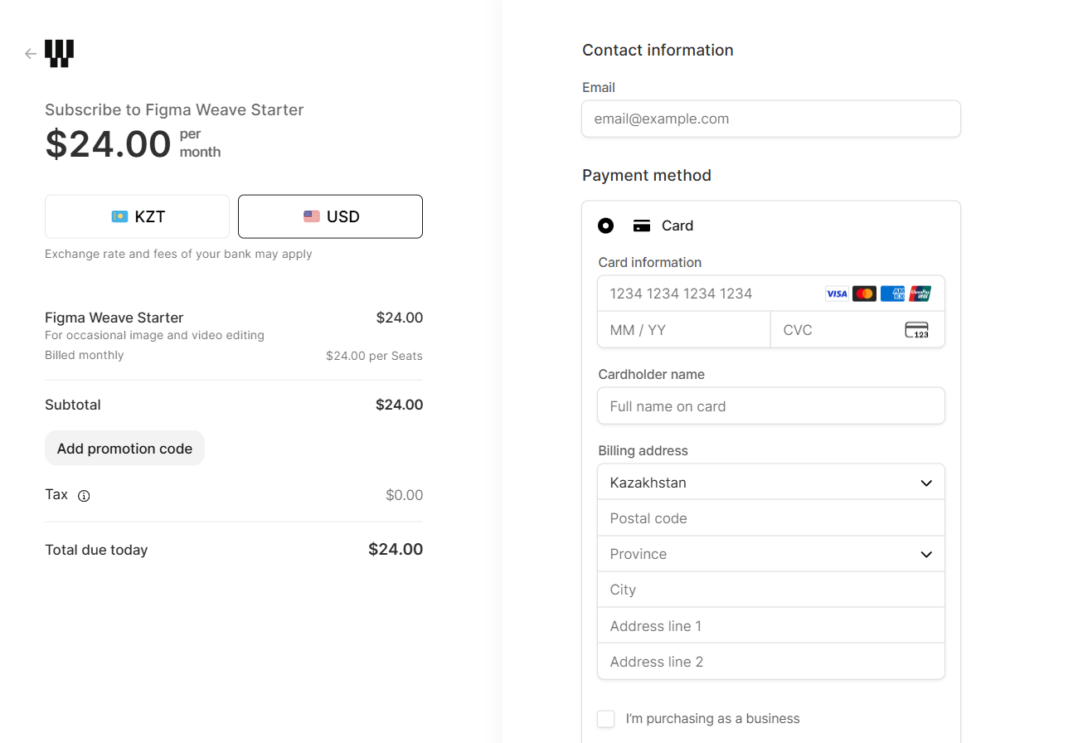
Task: Click the Subtotal label
Action: click(73, 405)
